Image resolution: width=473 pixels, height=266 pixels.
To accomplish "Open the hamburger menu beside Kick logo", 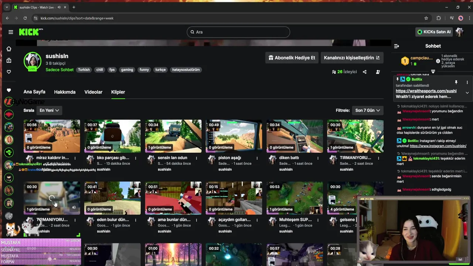I will click(x=11, y=32).
